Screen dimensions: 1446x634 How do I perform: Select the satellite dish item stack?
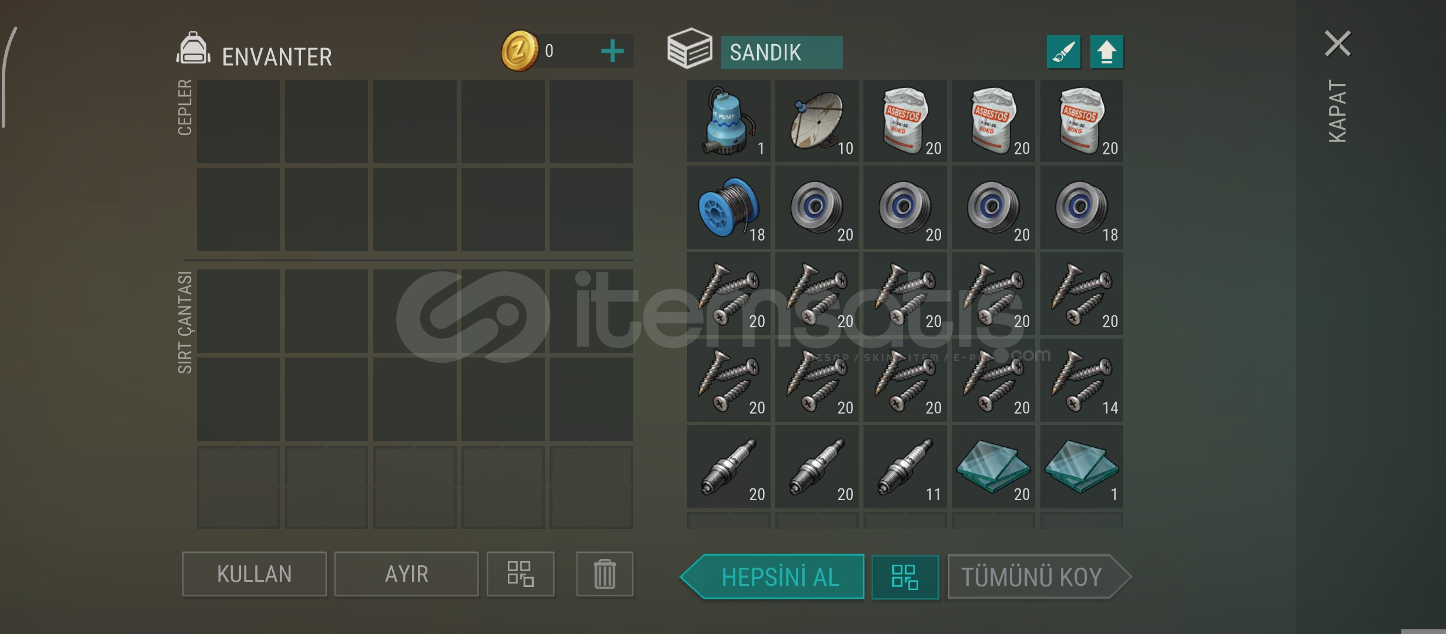[x=816, y=122]
